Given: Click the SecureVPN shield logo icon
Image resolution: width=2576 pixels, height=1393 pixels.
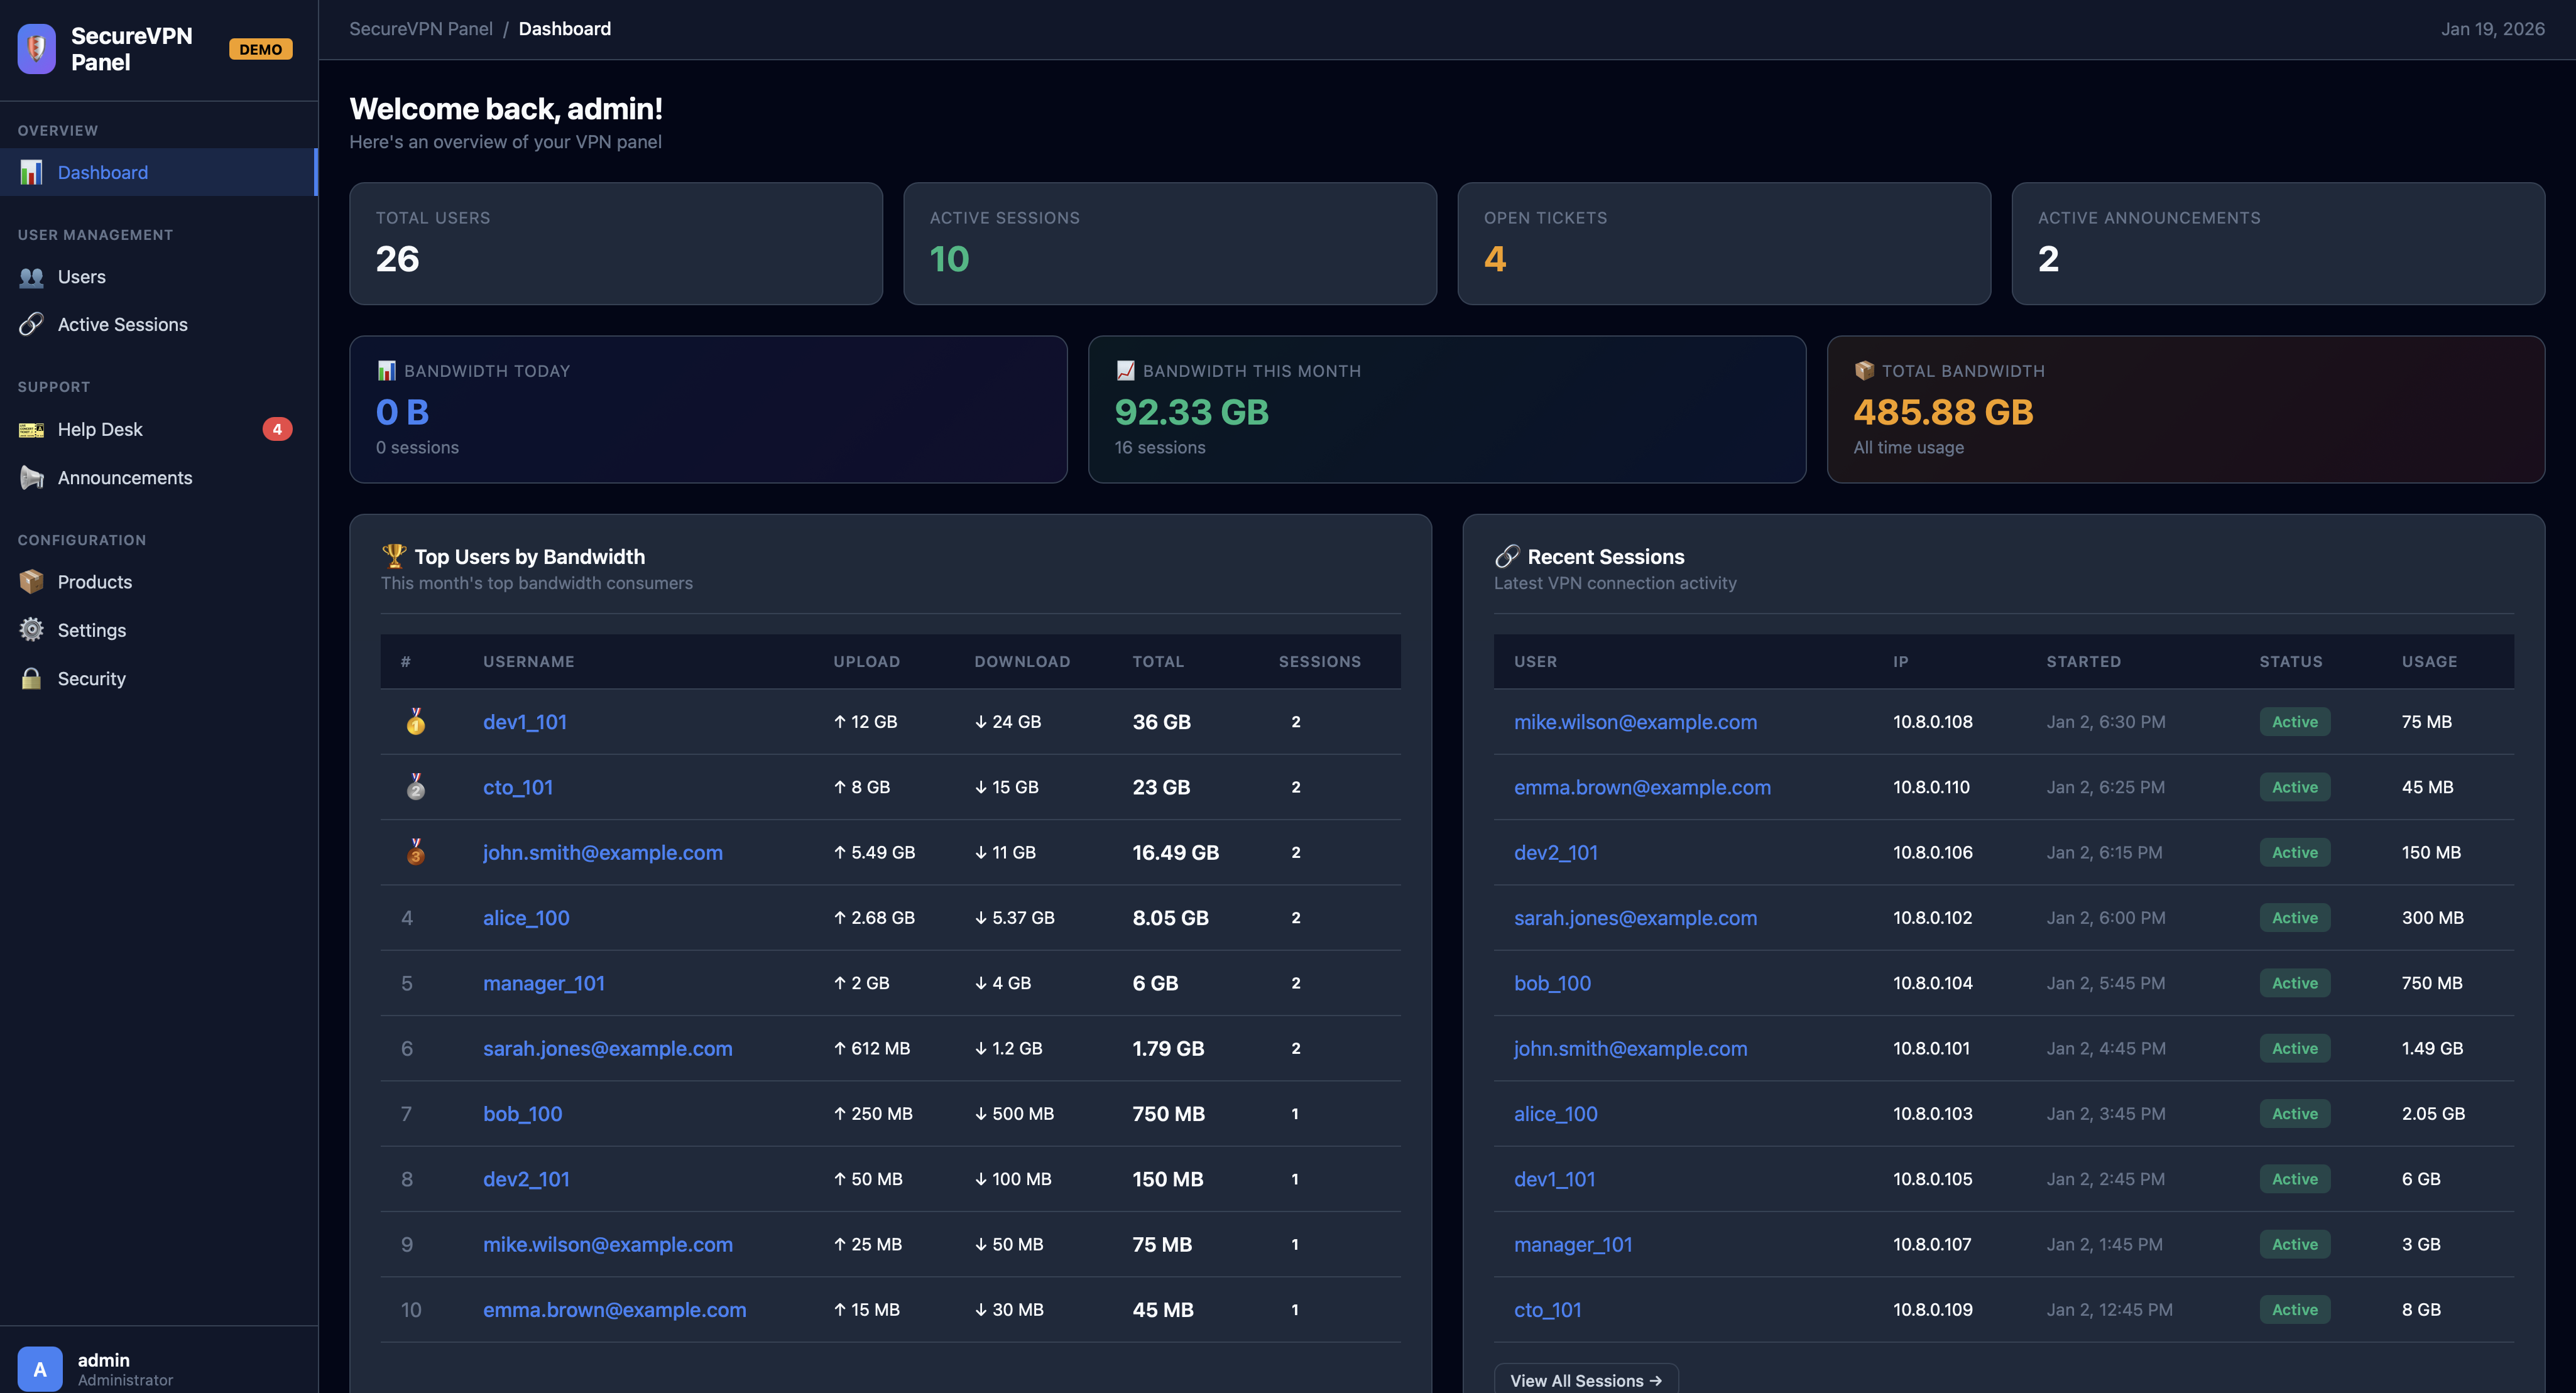Looking at the screenshot, I should [x=37, y=48].
